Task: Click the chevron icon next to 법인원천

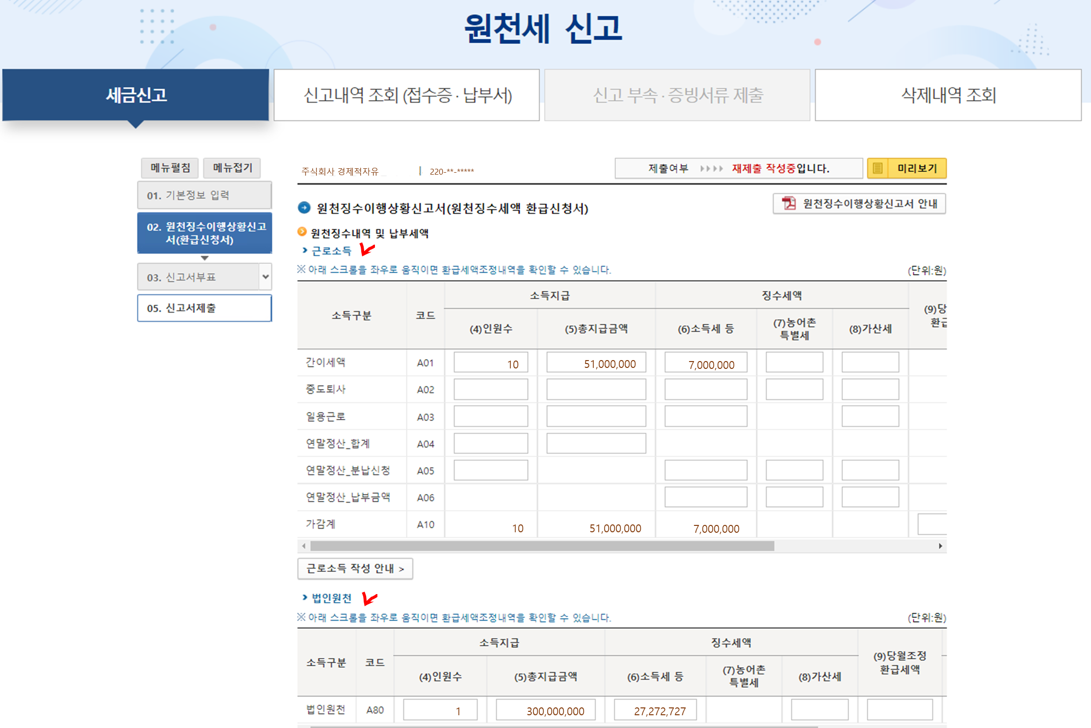Action: pos(305,598)
